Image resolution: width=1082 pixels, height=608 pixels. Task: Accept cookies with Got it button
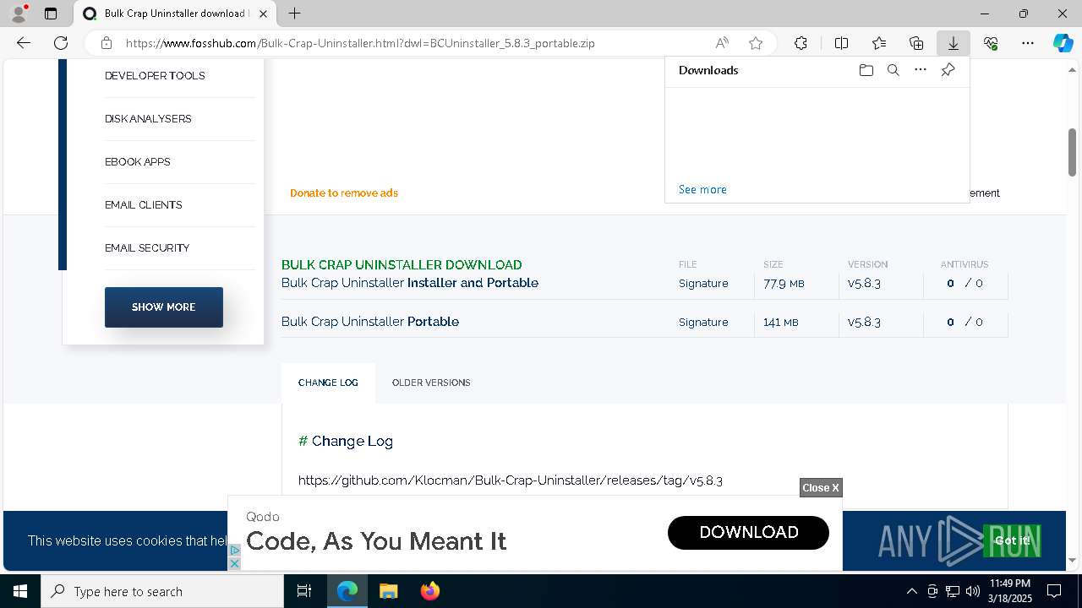coord(1012,540)
